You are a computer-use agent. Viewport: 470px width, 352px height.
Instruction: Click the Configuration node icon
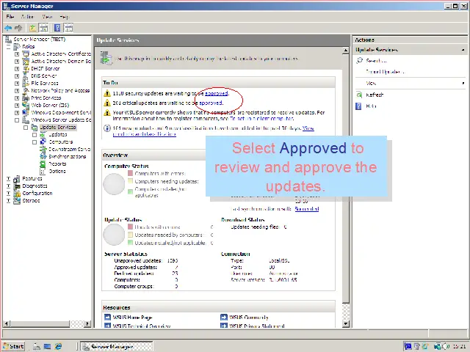coord(17,194)
